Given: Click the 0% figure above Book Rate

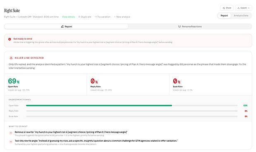Looking at the screenshot, I should [177, 81].
